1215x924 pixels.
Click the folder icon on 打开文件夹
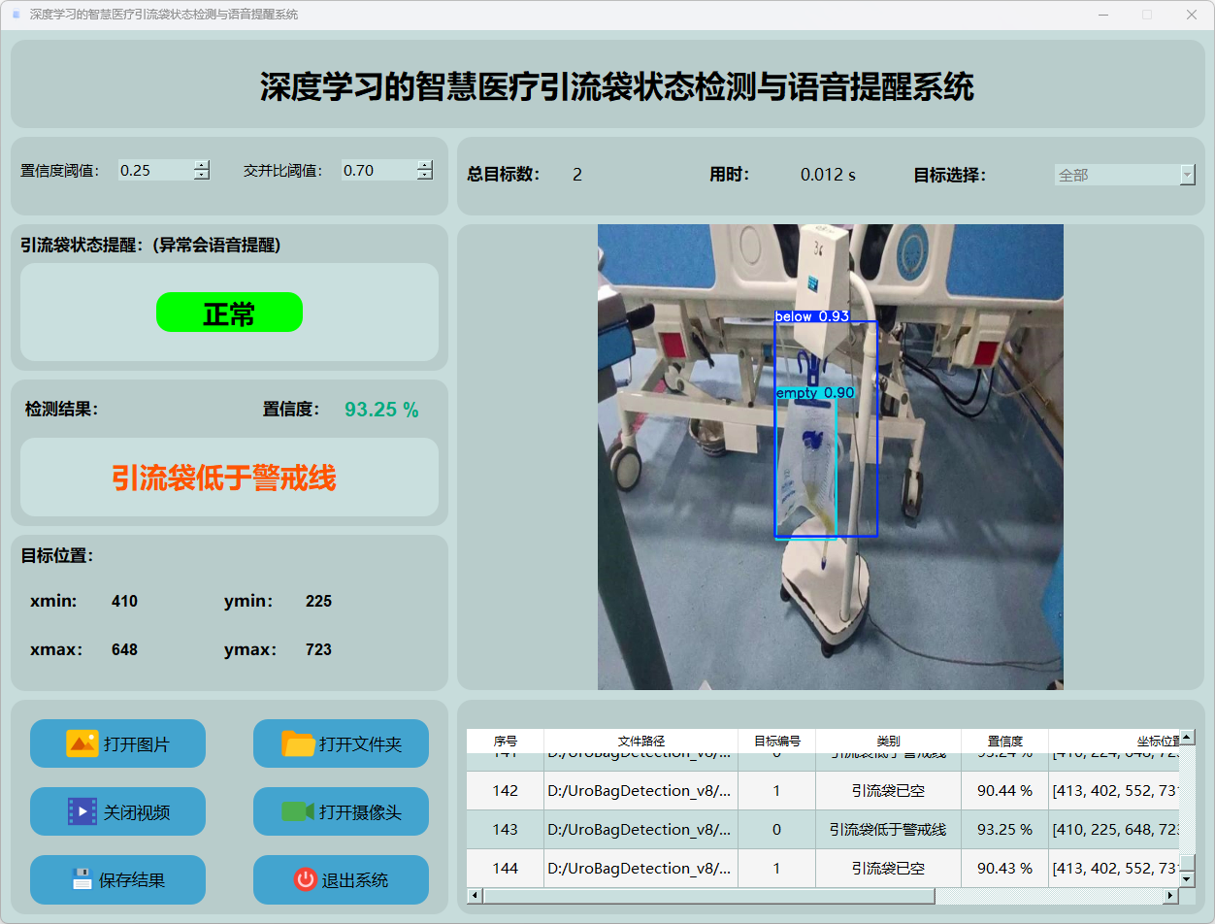tap(298, 743)
